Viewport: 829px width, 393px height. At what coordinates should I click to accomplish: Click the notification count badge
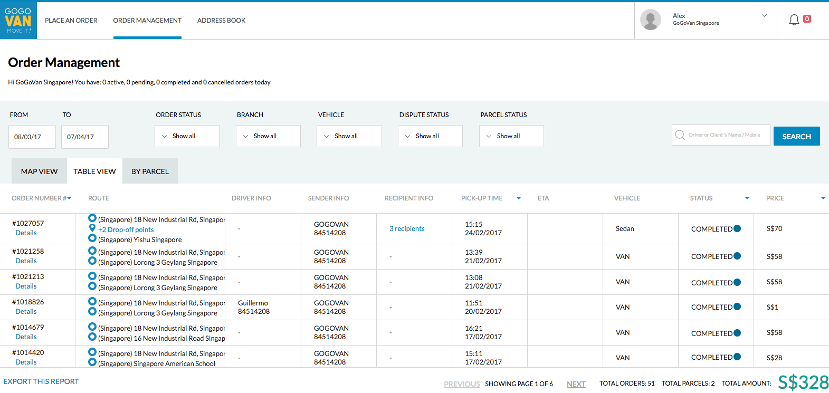coord(807,18)
